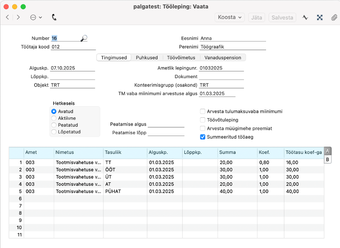Screen dimensions: 340x248
Task: Switch table to the B column view
Action: tap(328, 159)
